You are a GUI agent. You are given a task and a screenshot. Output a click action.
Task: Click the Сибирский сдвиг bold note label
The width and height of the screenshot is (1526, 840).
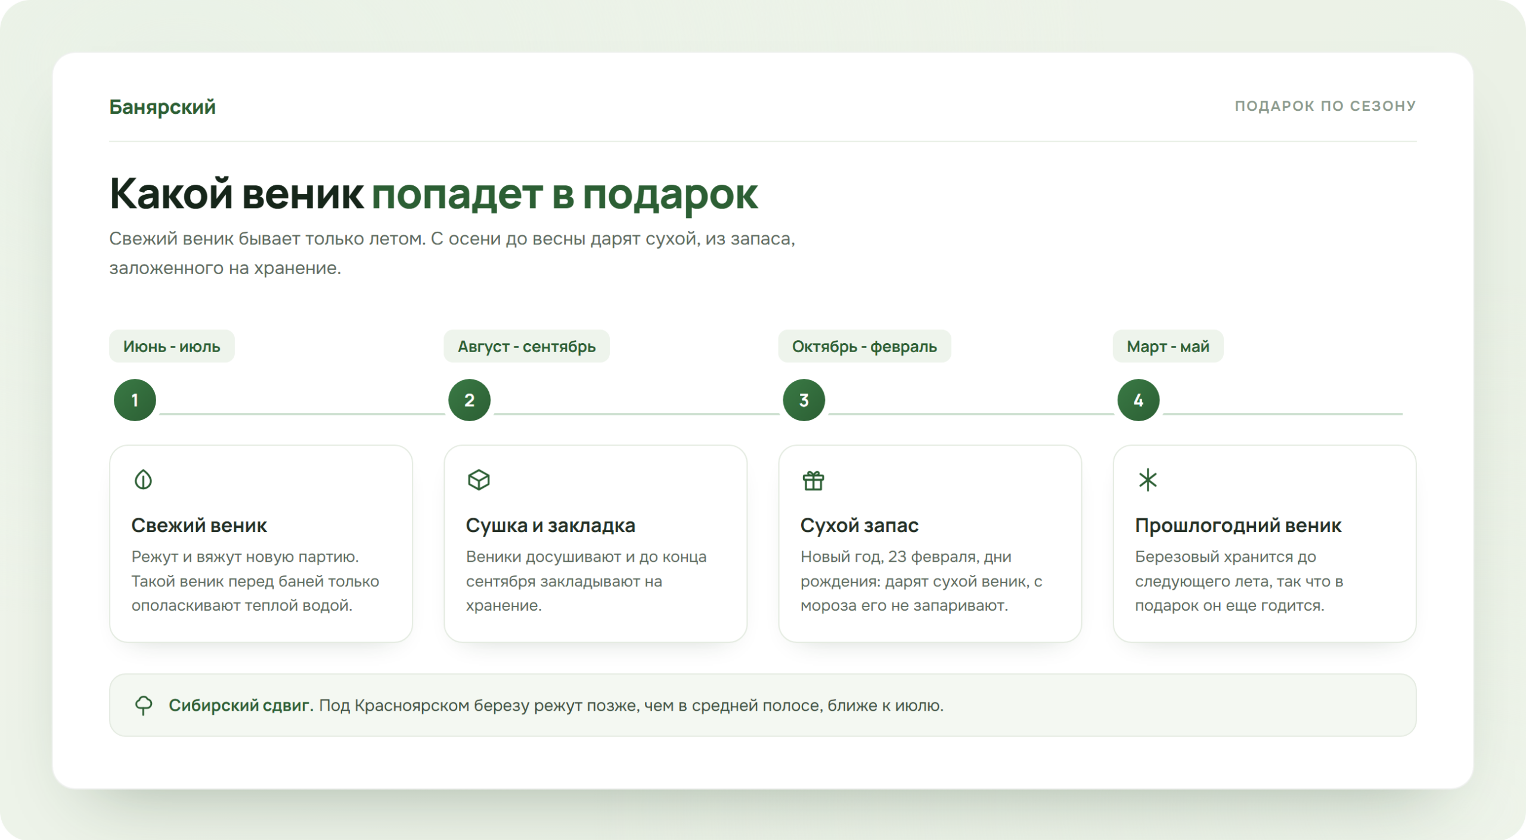coord(241,705)
